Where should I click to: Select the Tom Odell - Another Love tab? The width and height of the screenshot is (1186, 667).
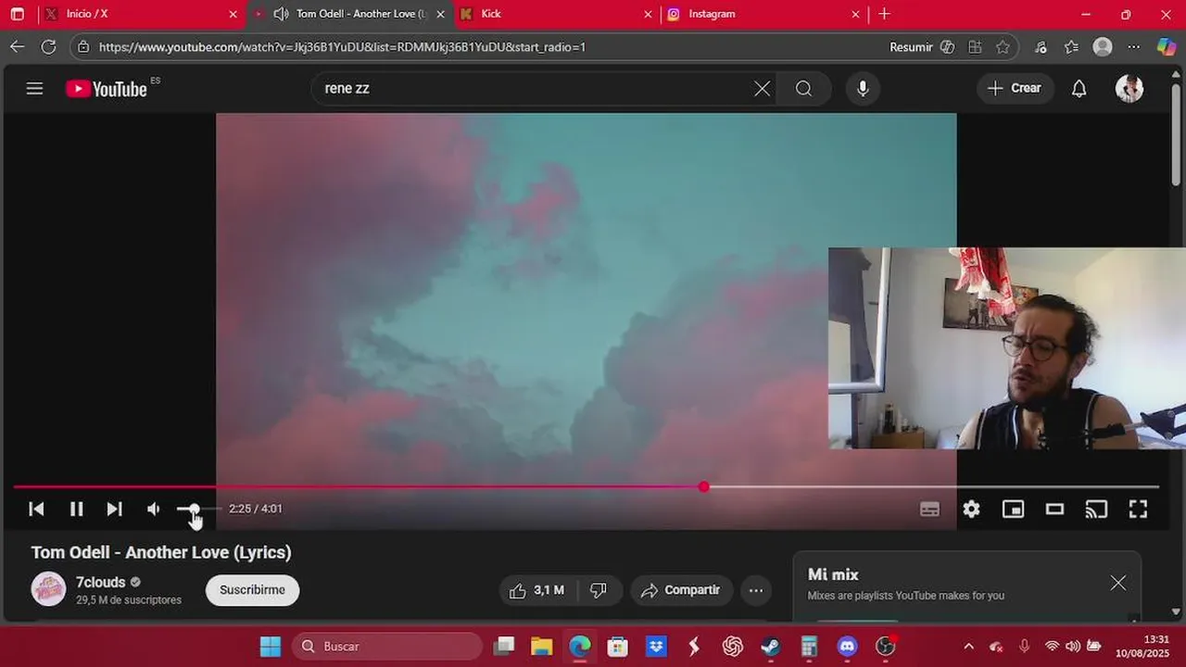click(x=349, y=14)
